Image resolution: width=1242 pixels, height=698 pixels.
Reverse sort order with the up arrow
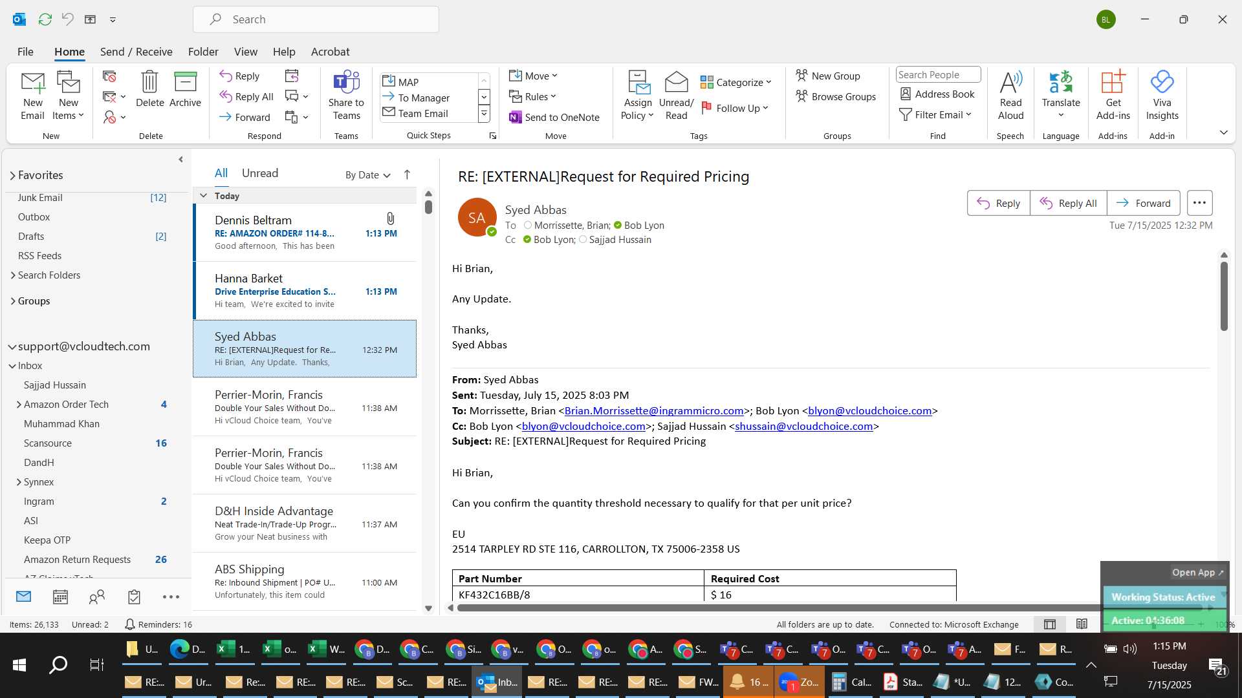(x=407, y=174)
